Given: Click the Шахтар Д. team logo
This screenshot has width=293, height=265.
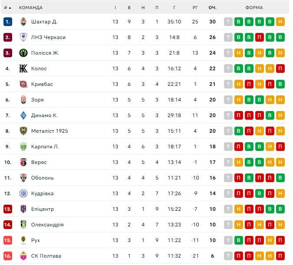Looking at the screenshot, I should coord(23,22).
